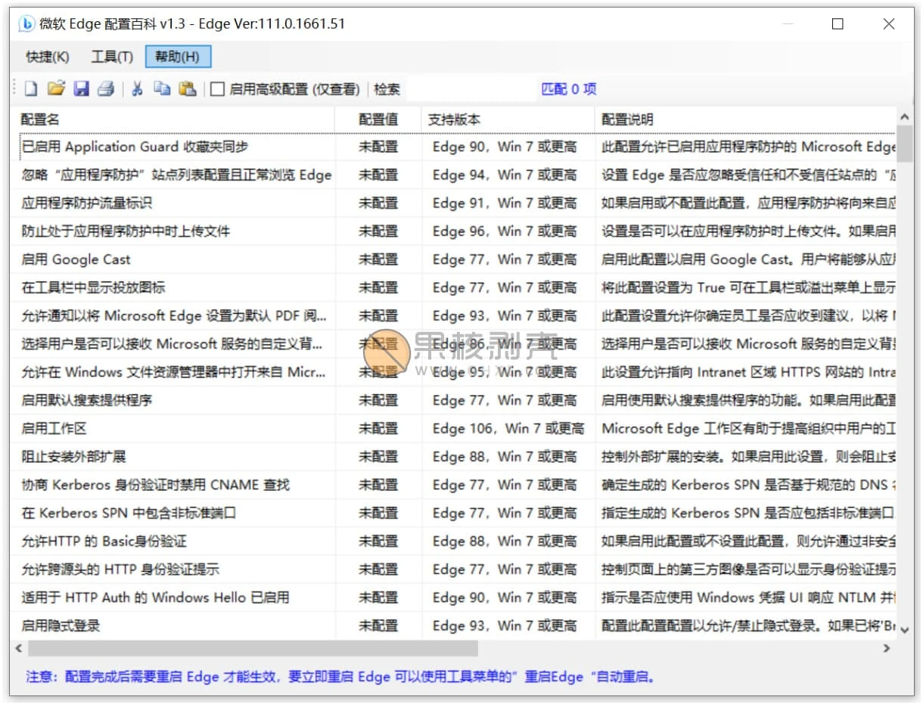Click the horizontal scrollbar left arrow

tap(19, 649)
